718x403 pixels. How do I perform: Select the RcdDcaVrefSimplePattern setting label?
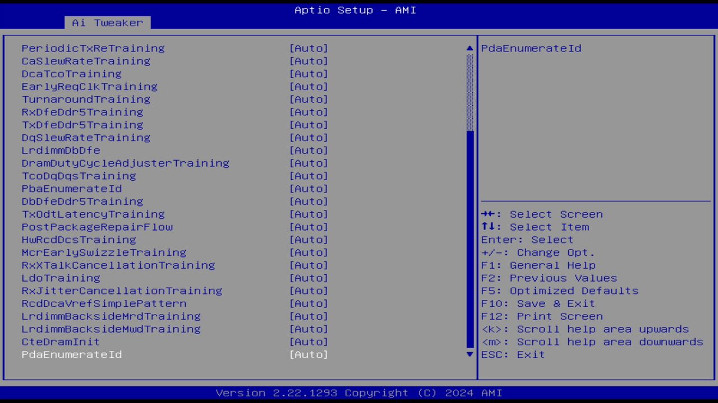104,304
